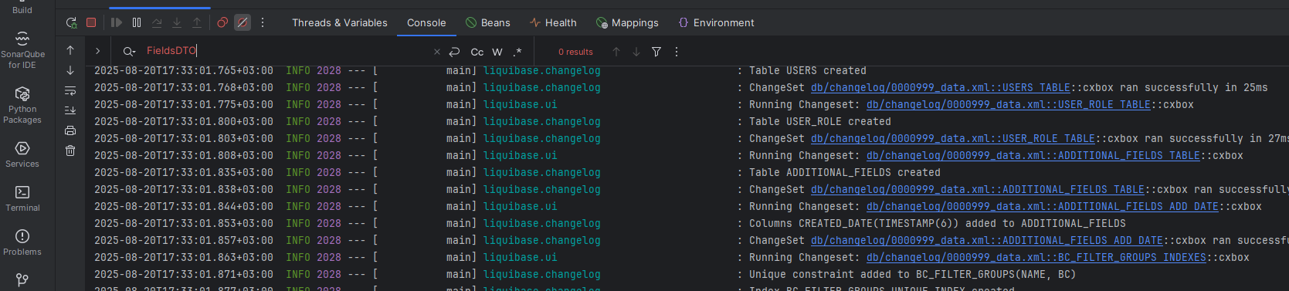Pause the program execution
Viewport: 1289px width, 291px height.
click(137, 22)
